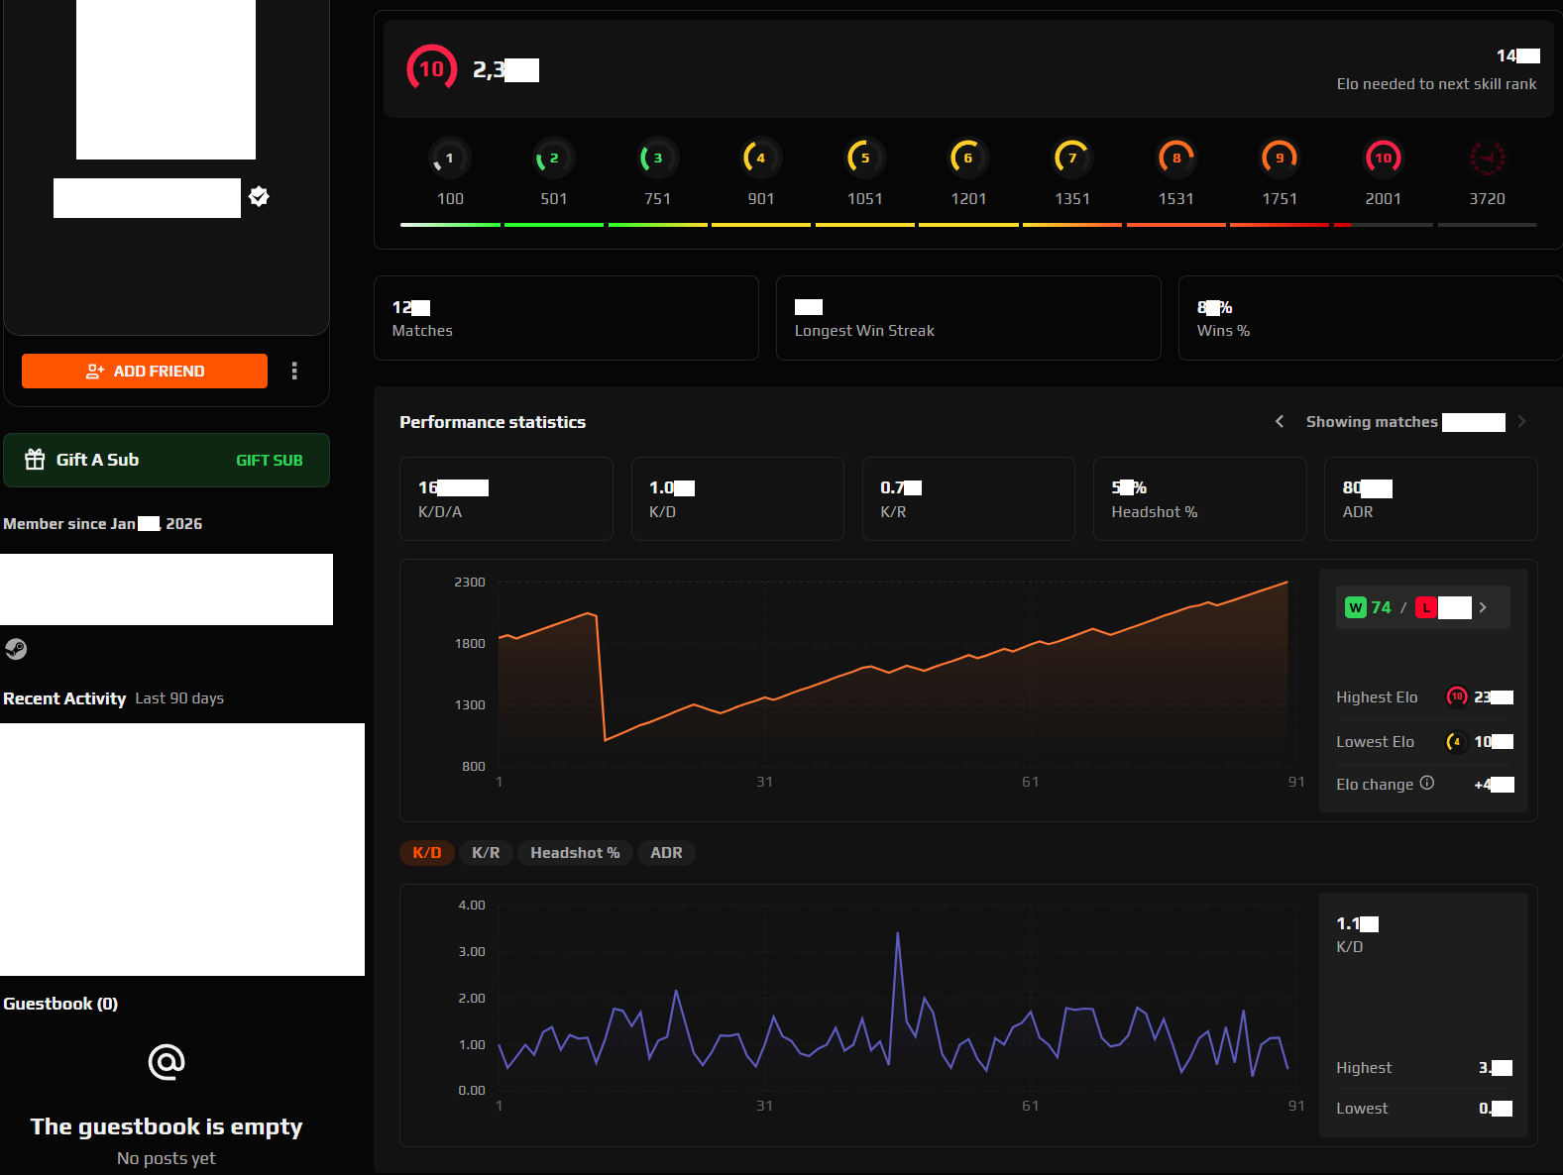Show the ADR chart tab
The width and height of the screenshot is (1563, 1175).
pos(666,853)
